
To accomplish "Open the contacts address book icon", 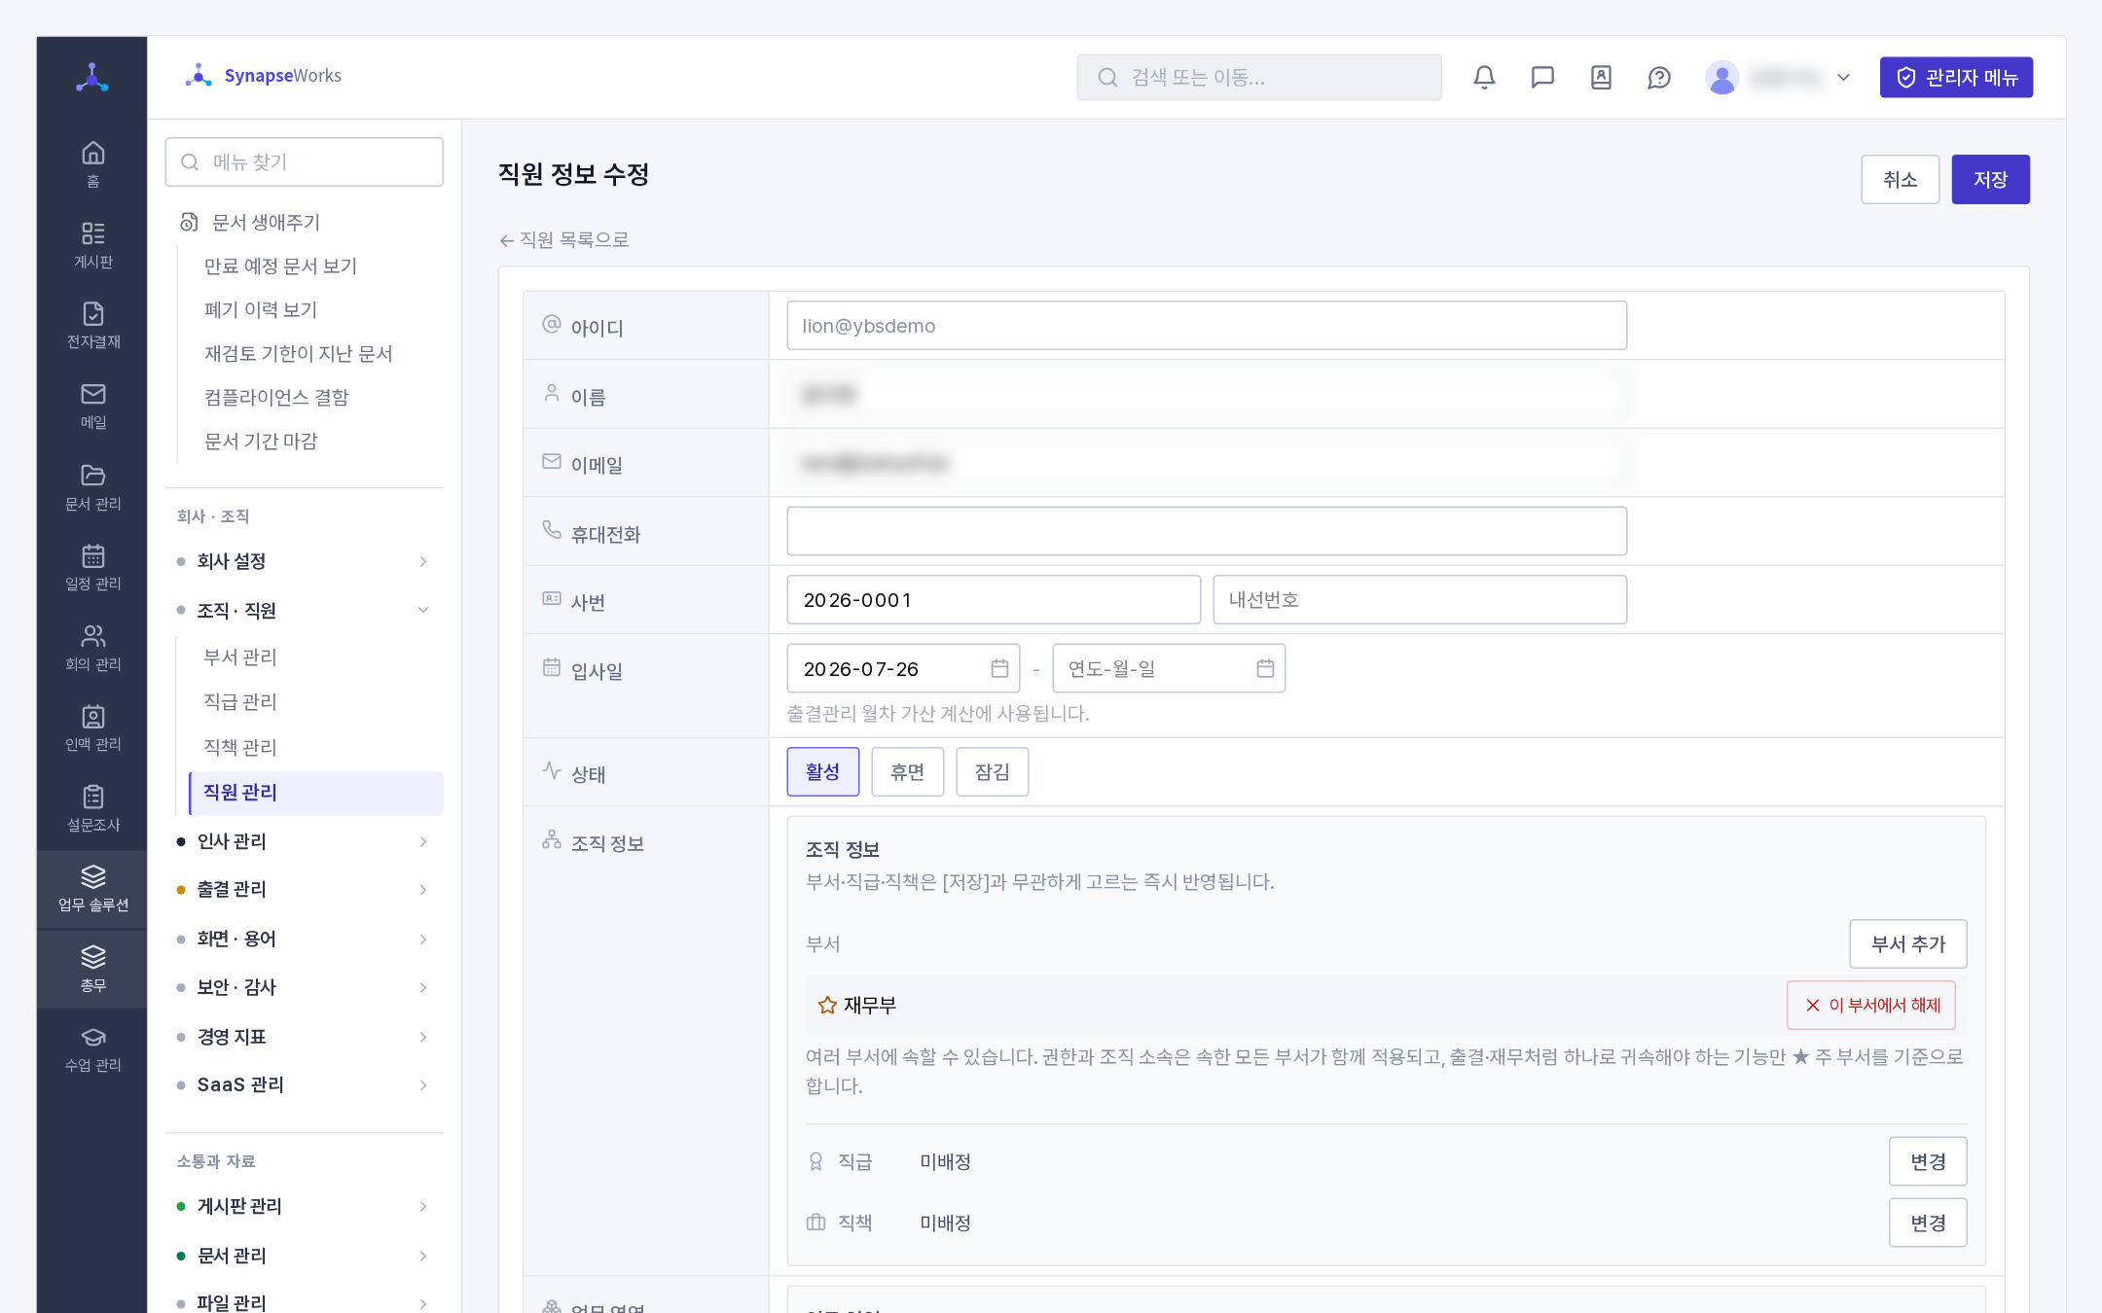I will pyautogui.click(x=1601, y=77).
